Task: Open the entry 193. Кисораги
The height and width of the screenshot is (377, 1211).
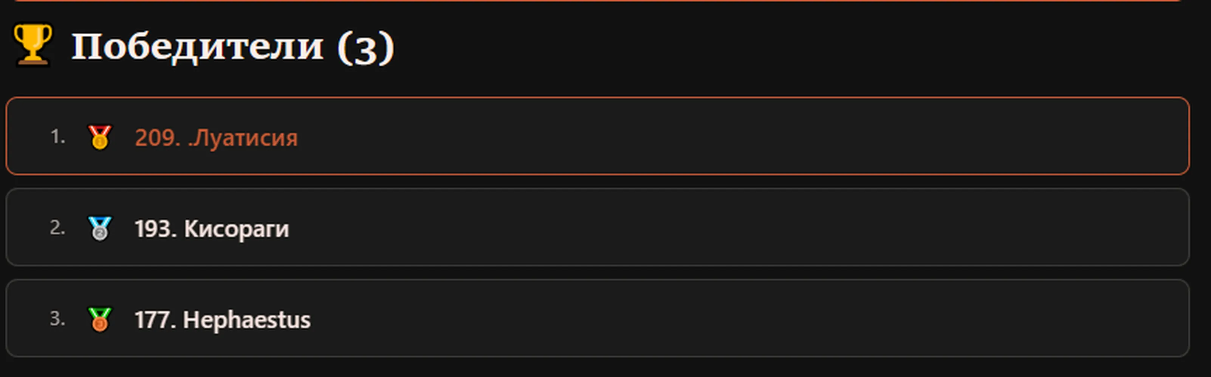Action: pos(212,229)
